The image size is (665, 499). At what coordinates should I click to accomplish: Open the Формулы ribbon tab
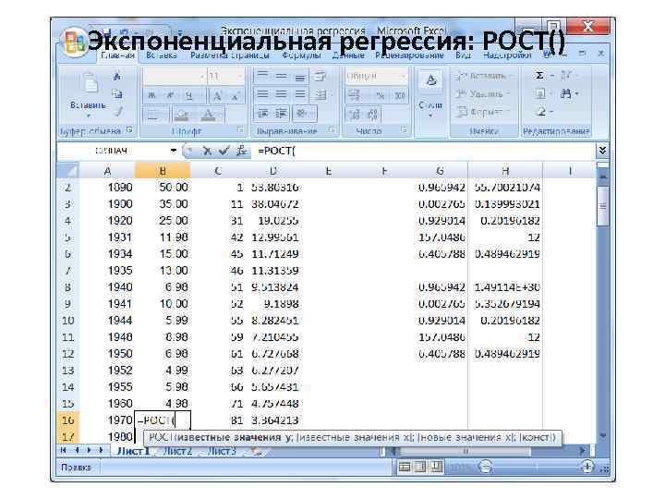[301, 55]
